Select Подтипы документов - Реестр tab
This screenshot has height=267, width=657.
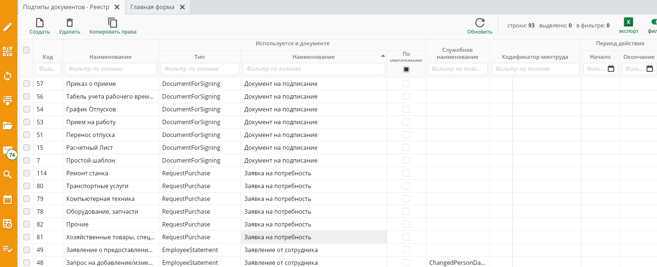[66, 7]
